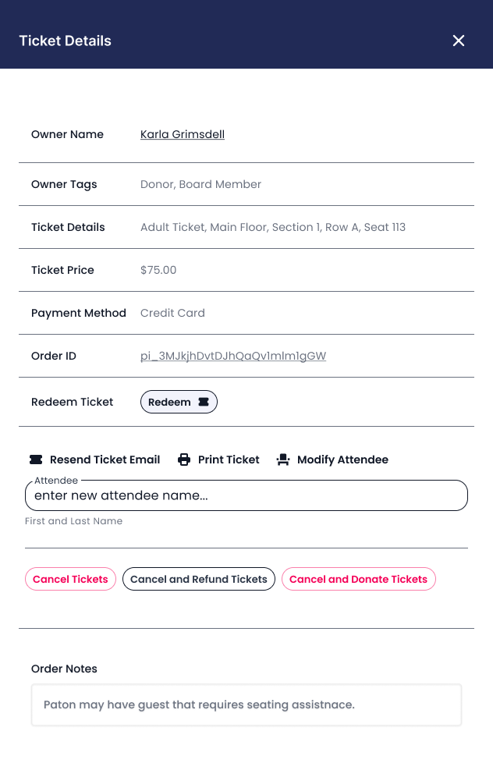Choose Cancel and Donate Tickets

[359, 579]
